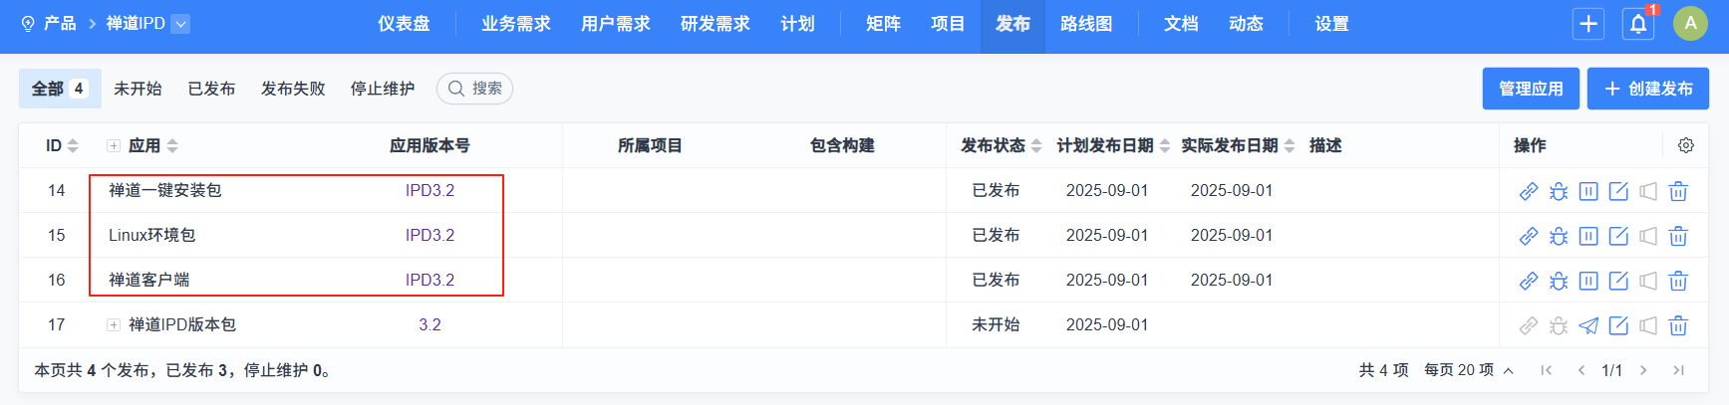This screenshot has width=1729, height=405.
Task: Switch to the 未开始 filter tab
Action: pyautogui.click(x=138, y=89)
